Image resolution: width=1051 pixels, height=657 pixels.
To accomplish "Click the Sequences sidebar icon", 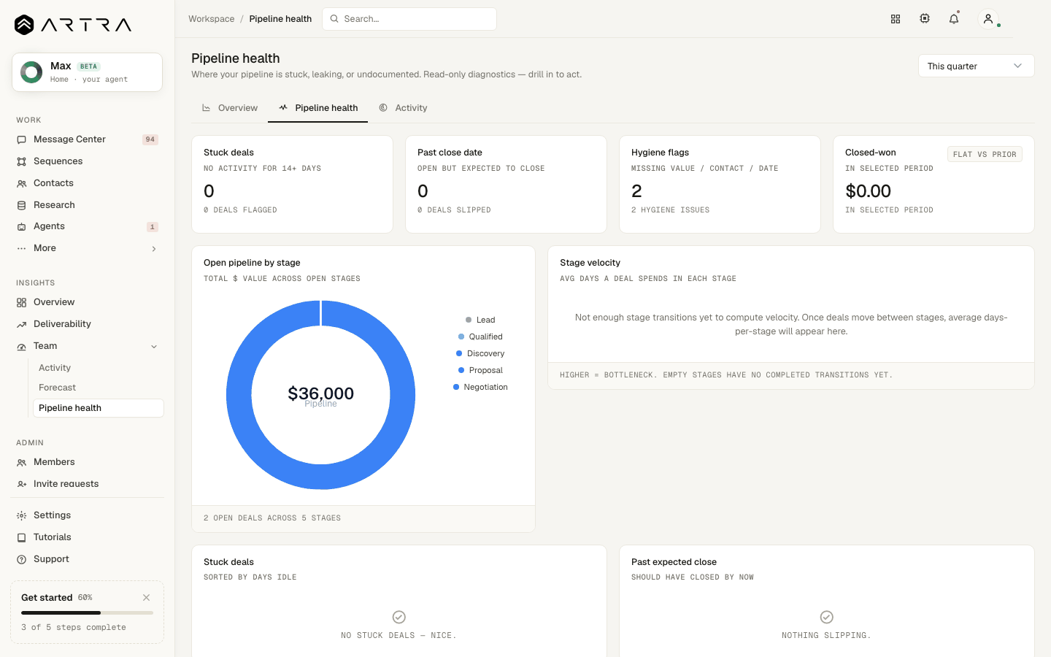I will pos(22,161).
